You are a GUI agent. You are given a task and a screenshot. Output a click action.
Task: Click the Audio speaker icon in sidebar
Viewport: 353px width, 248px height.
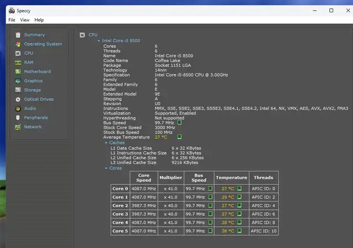[x=18, y=108]
